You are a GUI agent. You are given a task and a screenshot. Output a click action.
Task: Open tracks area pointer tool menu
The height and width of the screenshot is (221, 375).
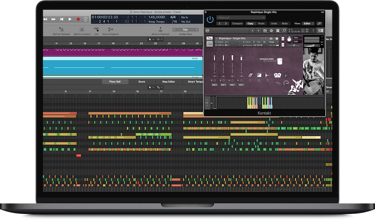151,39
